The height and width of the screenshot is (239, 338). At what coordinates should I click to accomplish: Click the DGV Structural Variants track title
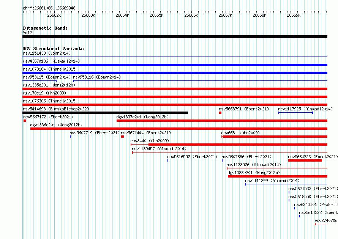[x=53, y=49]
